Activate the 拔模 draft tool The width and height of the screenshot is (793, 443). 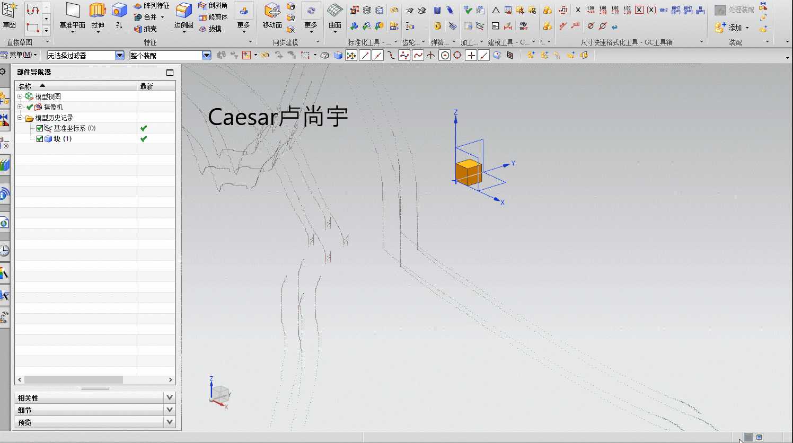[x=210, y=29]
